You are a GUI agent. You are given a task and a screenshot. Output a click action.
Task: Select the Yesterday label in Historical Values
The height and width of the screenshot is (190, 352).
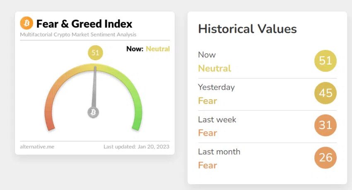tap(216, 87)
